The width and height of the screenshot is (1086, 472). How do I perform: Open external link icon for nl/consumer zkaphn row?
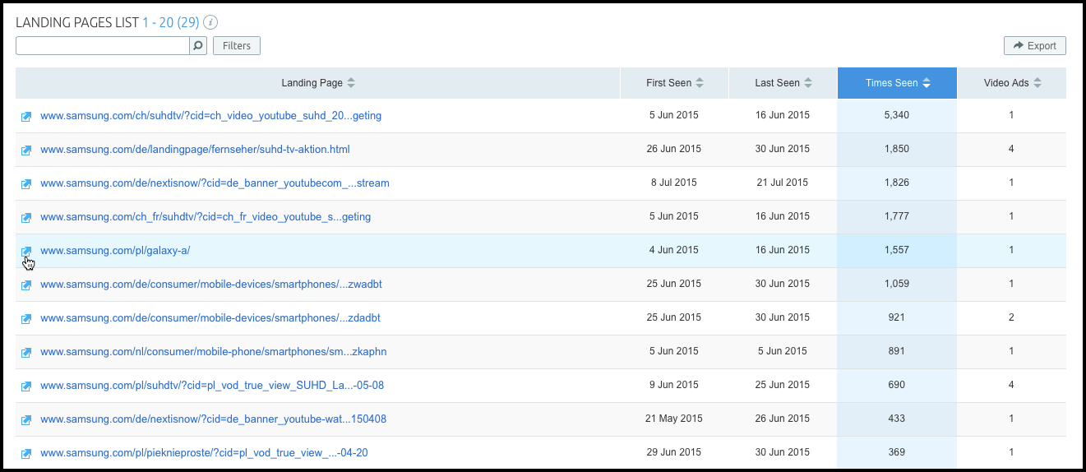click(x=26, y=353)
